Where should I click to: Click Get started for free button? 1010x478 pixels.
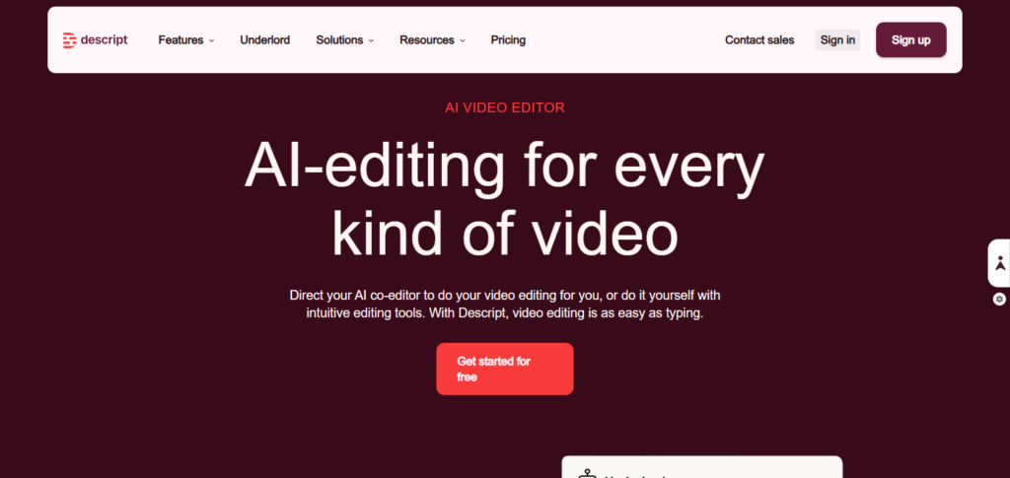[504, 369]
